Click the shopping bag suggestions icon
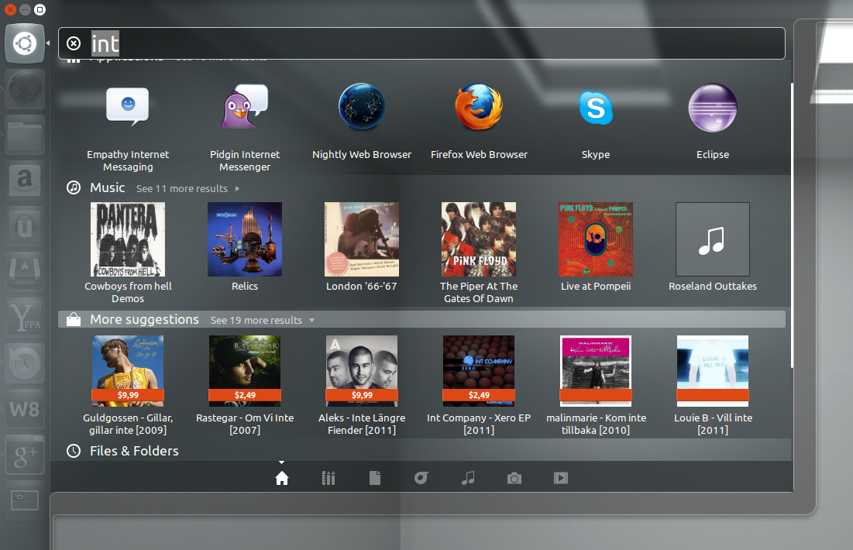This screenshot has width=853, height=550. click(x=74, y=319)
